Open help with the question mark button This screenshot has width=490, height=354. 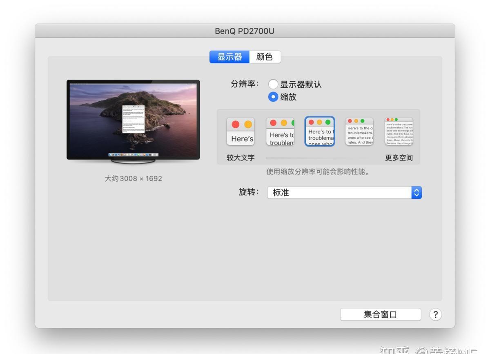click(x=436, y=314)
